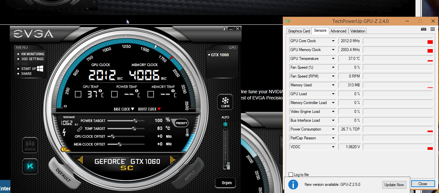
Task: Click the Sensor icon in EVGA Precision
Action: click(30, 145)
